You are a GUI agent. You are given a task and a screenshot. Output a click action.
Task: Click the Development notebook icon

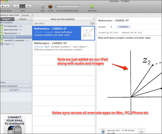point(2,33)
